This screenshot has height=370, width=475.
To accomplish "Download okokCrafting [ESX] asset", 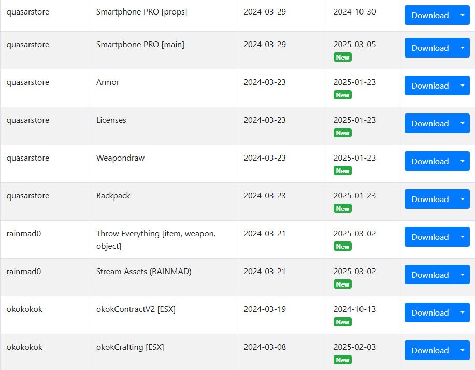I will click(430, 351).
